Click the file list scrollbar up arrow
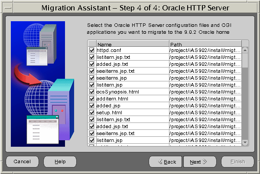The image size is (260, 174). tap(245, 50)
